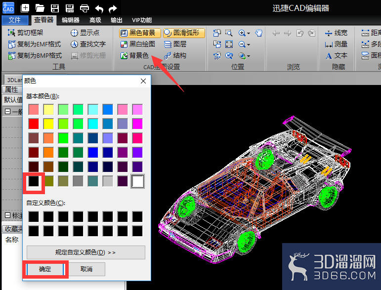Switch to VIP功能 tab
Screen dimensions: 381x290
tap(142, 20)
